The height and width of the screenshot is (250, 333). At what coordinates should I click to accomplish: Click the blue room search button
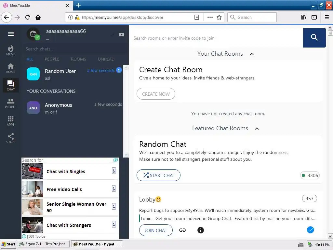314,38
